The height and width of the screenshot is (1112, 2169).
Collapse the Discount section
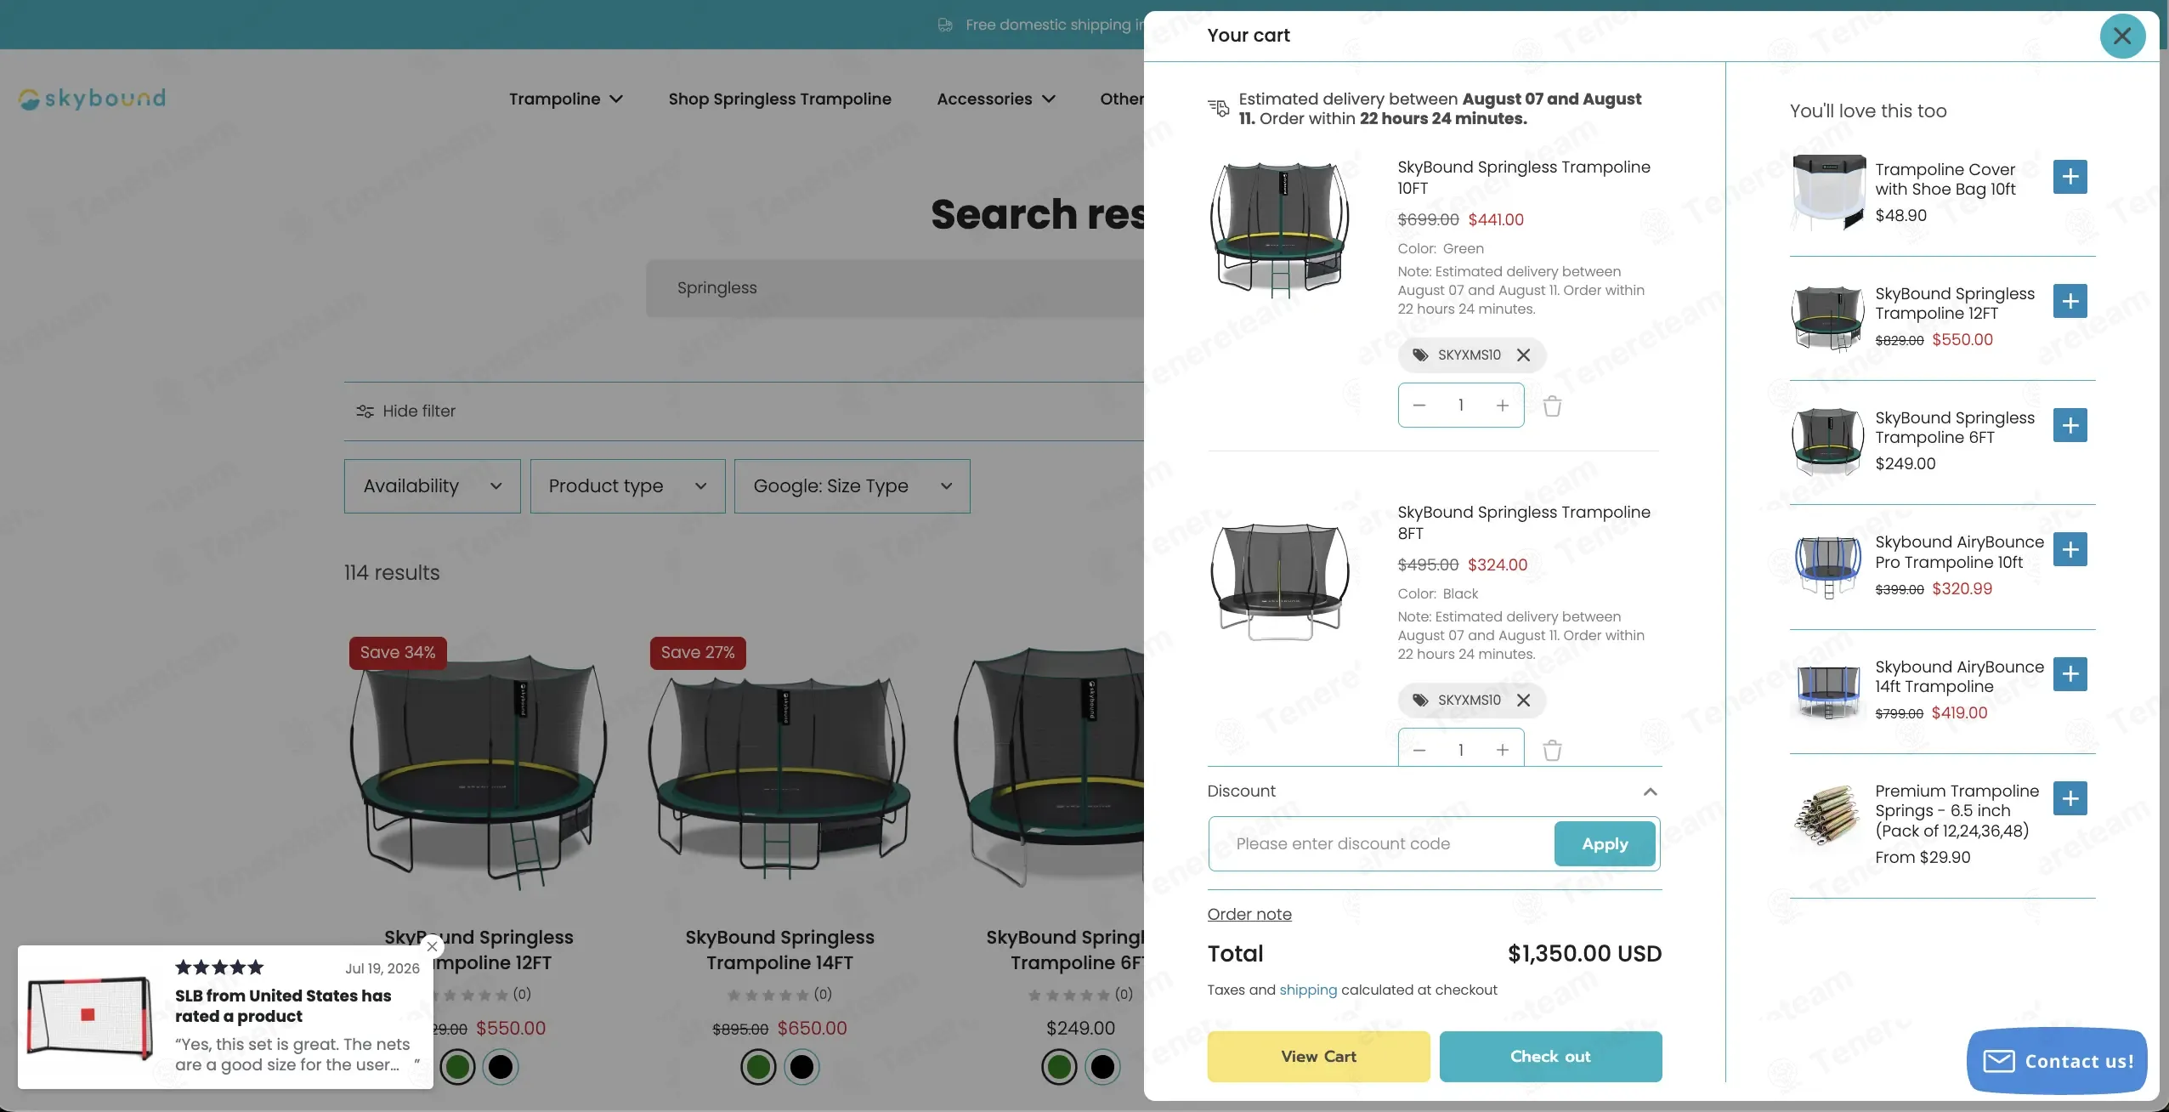click(x=1650, y=791)
